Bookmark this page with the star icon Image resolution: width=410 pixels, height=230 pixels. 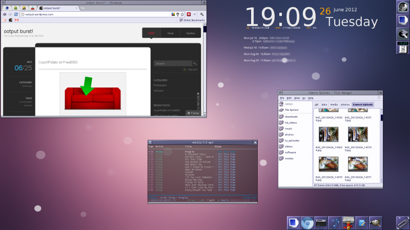(x=182, y=14)
